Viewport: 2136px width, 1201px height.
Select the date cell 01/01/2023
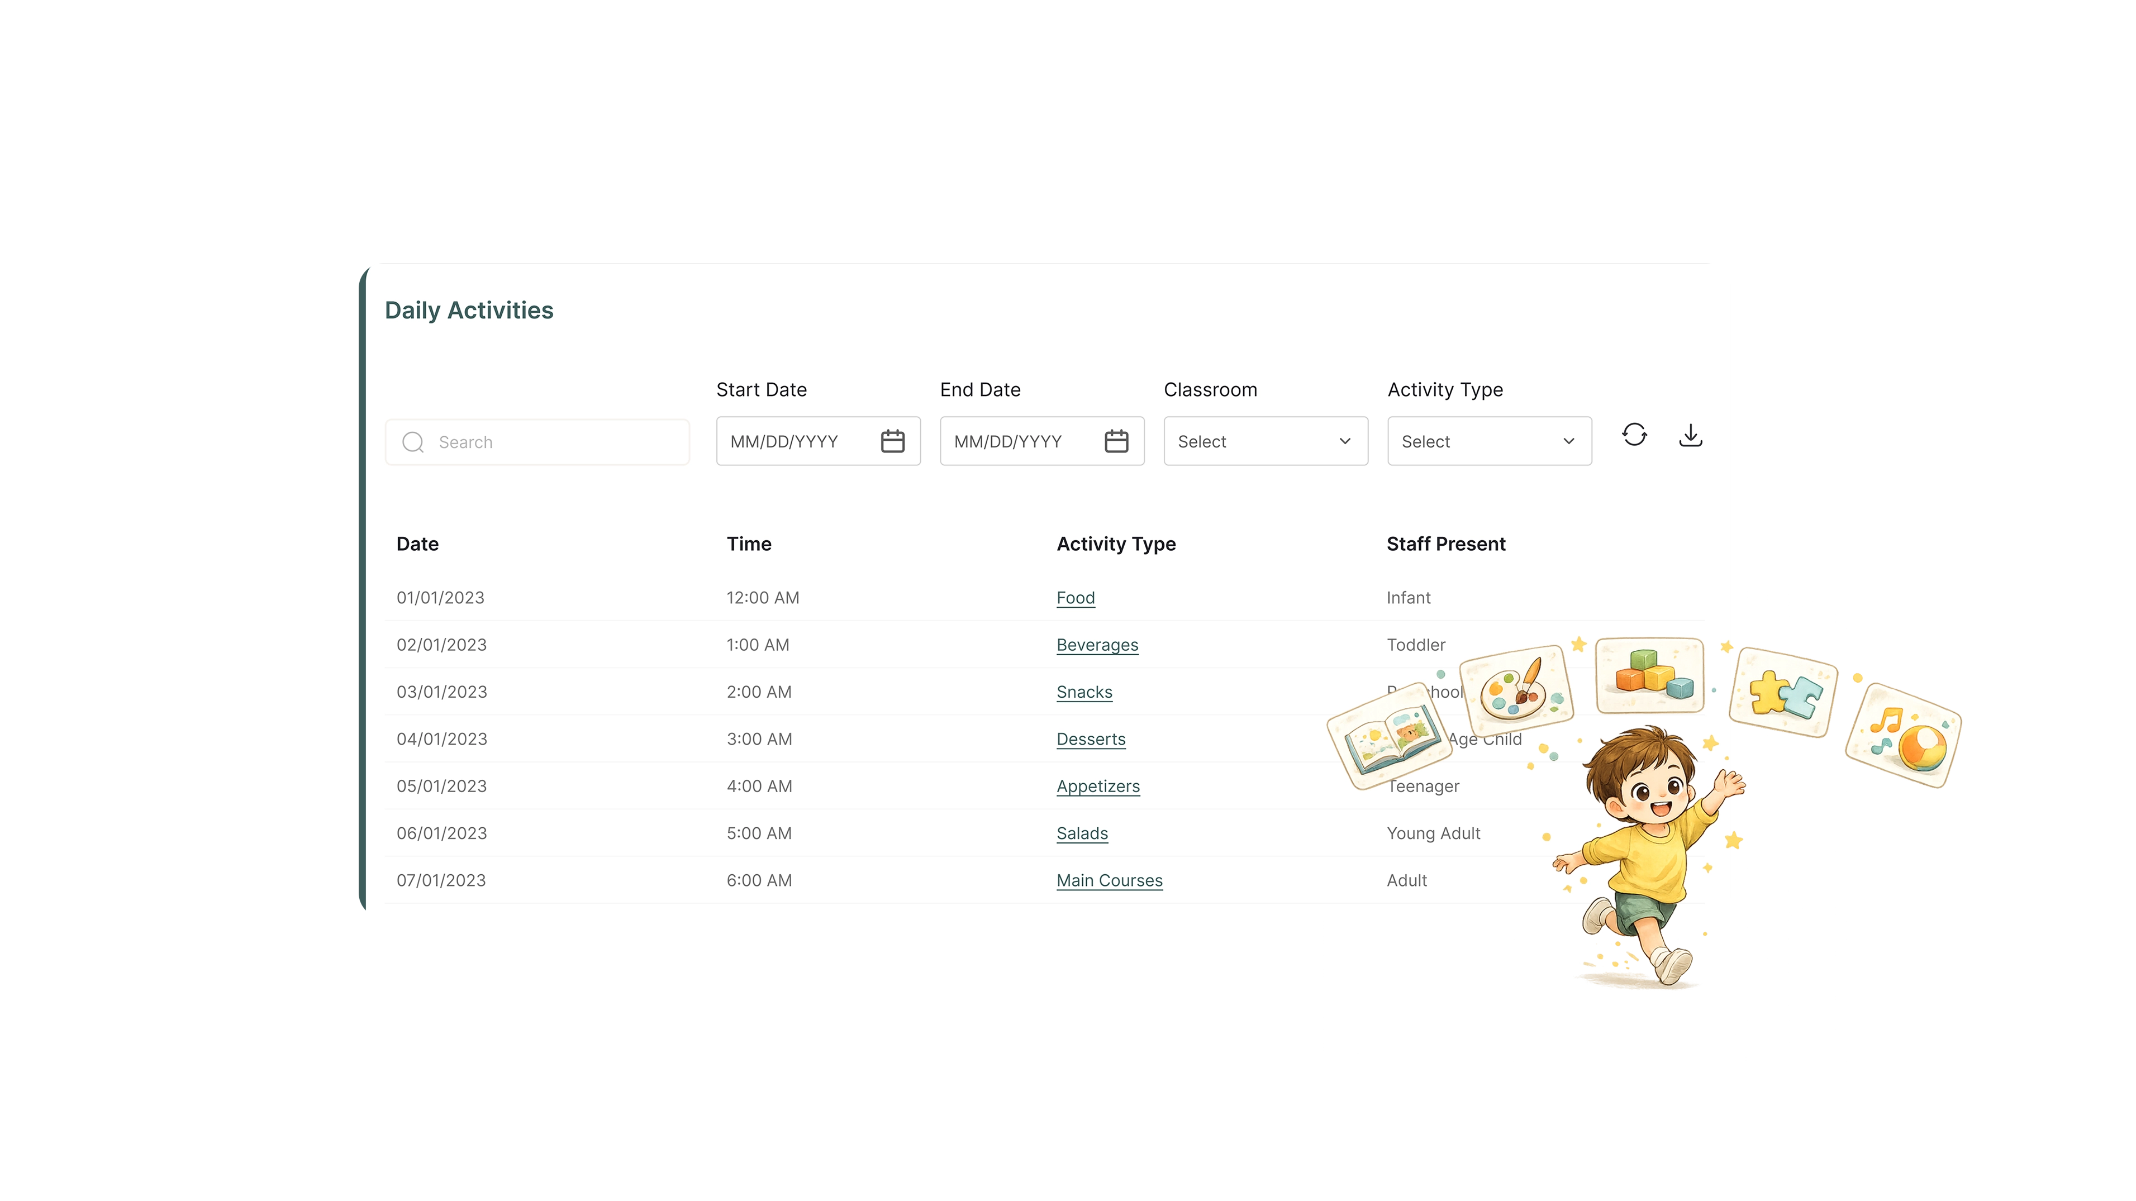(440, 598)
